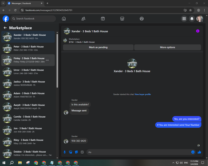Click the 958 382 6420 message bubble

tap(79, 141)
